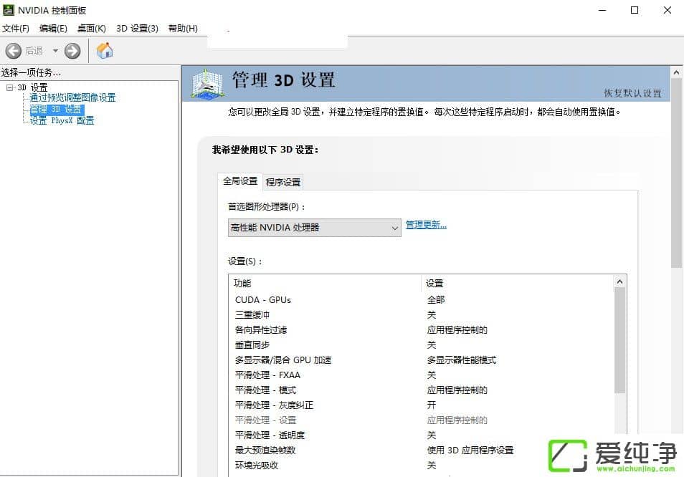Select 平滑处理 - 模式 row

[421, 390]
